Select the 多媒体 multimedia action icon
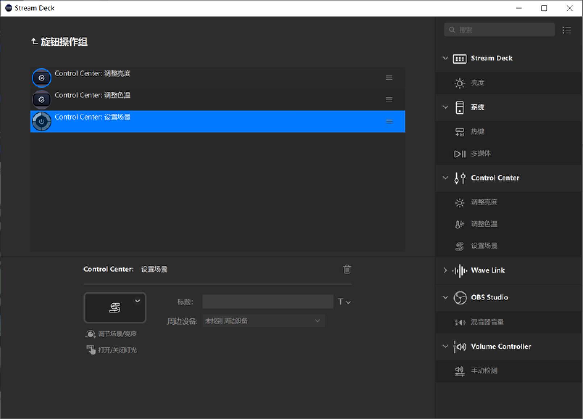 coord(459,153)
